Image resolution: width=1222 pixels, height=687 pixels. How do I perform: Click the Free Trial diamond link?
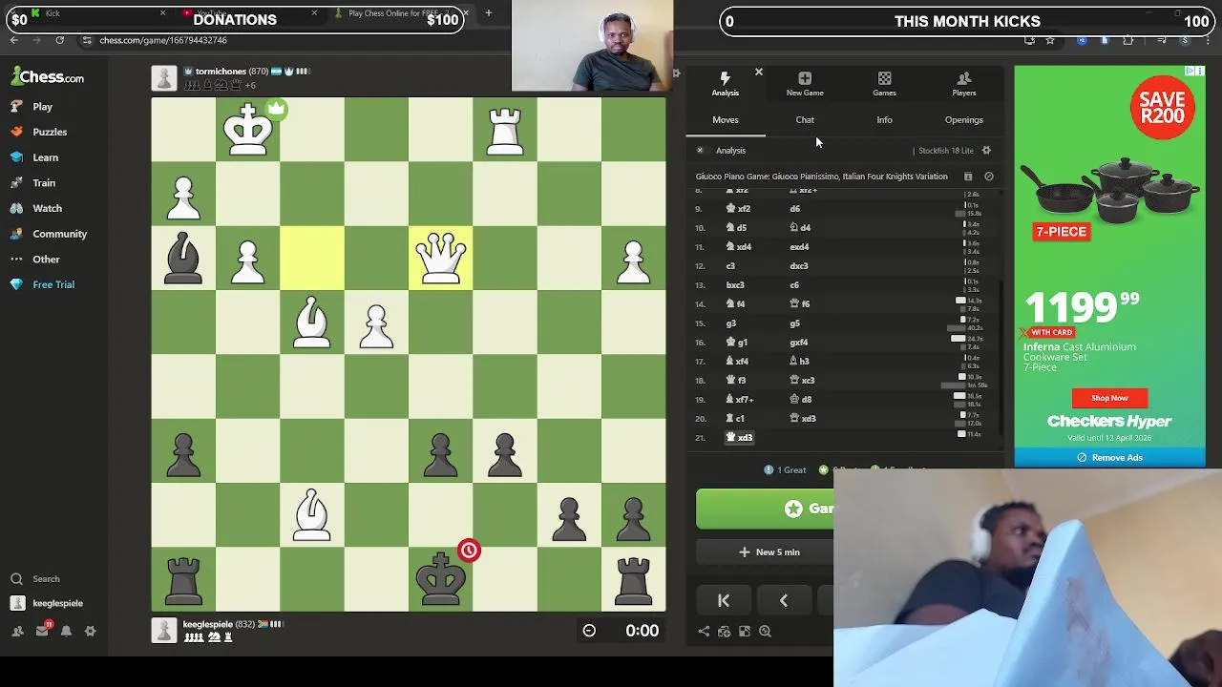coord(43,284)
